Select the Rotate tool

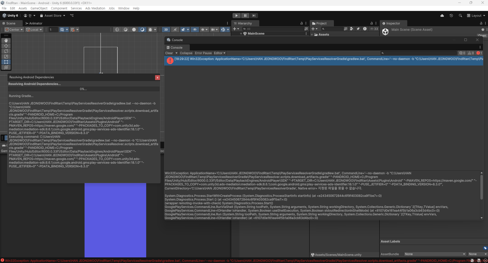tap(6, 51)
